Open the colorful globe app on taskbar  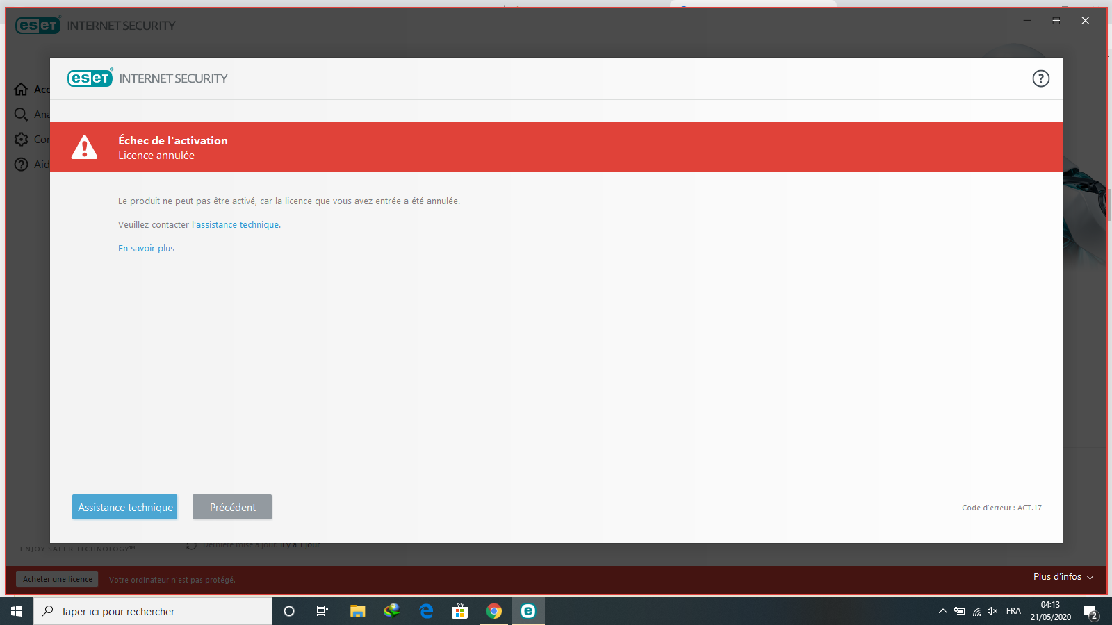tap(392, 611)
